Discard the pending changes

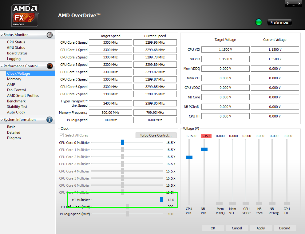[x=285, y=228]
